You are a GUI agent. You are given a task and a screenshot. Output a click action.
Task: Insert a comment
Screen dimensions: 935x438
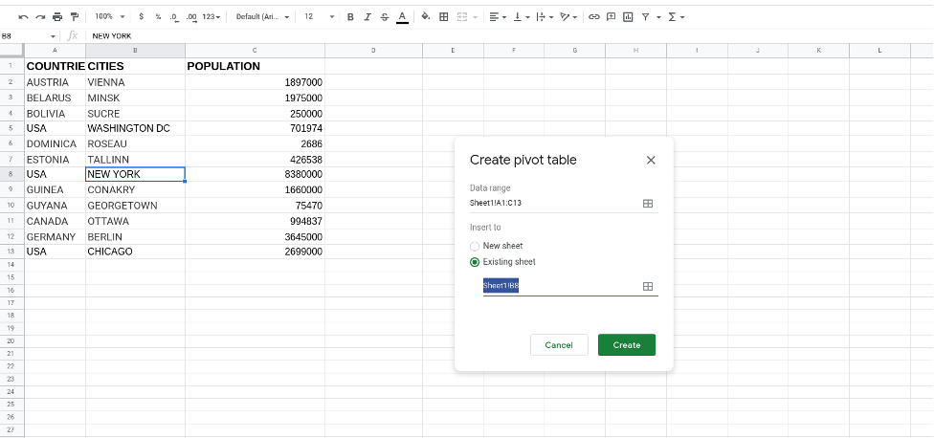[x=612, y=17]
